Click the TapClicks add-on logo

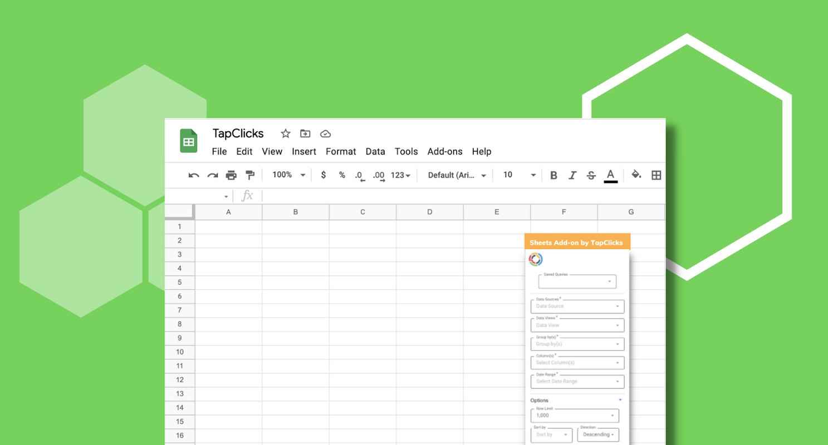click(x=536, y=259)
